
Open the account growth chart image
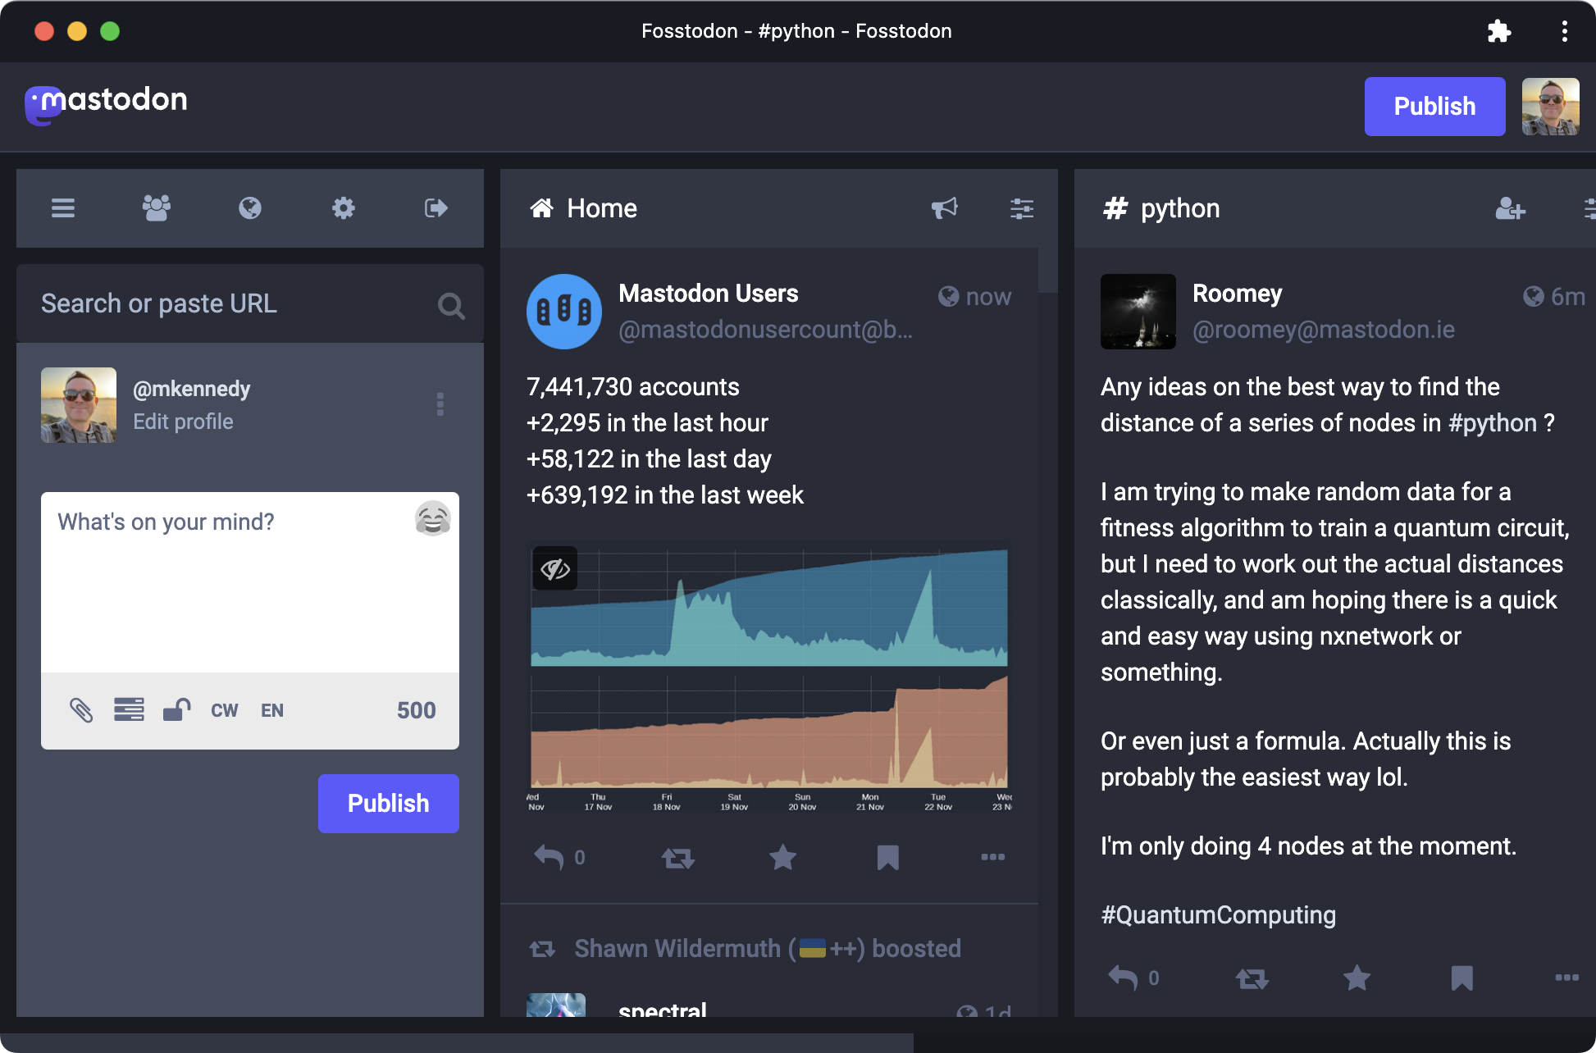click(769, 681)
